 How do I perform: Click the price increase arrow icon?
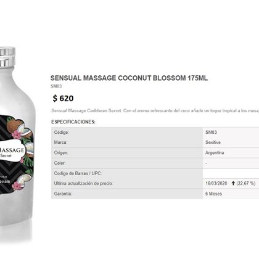click(233, 183)
